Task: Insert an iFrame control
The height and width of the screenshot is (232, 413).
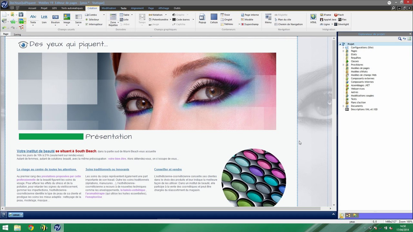Action: 325,15
